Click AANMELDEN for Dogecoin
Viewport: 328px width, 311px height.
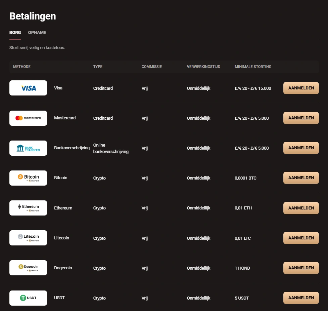(x=301, y=268)
